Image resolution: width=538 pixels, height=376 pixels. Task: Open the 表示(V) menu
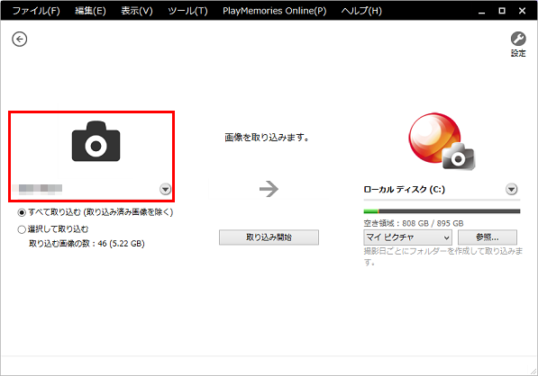(x=137, y=11)
